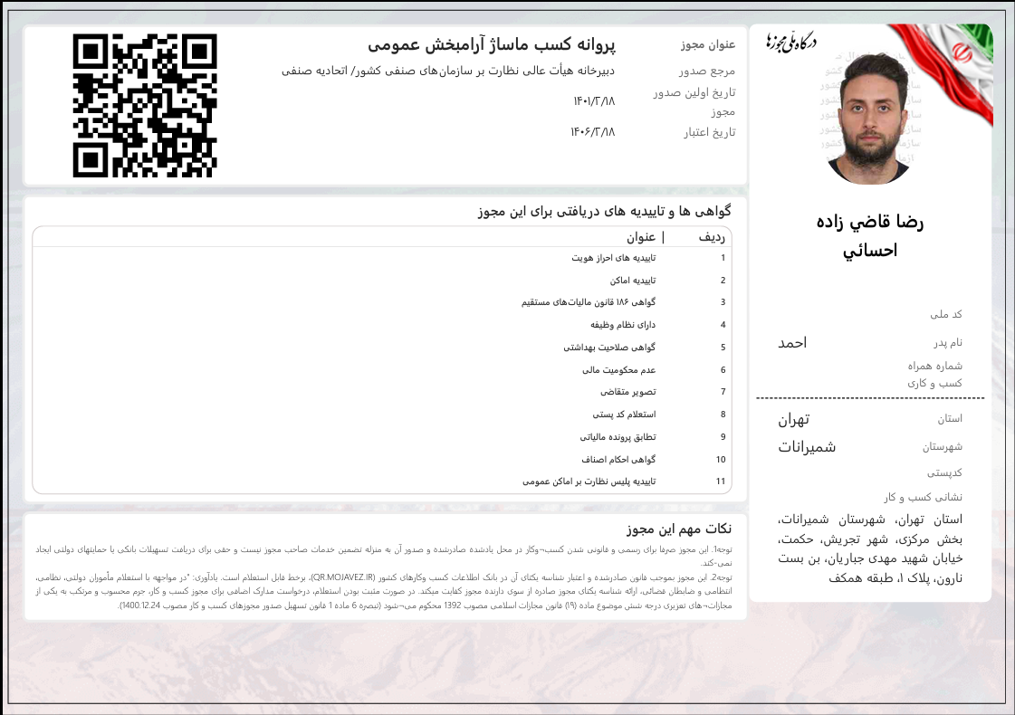
Task: Select row 6 عدم محکومیت مالی
Action: pos(382,370)
